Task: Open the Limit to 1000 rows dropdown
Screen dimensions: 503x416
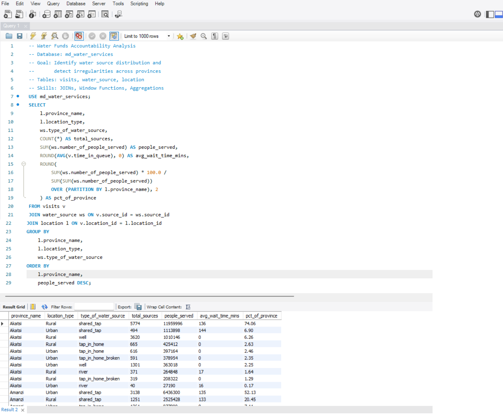Action: 169,36
